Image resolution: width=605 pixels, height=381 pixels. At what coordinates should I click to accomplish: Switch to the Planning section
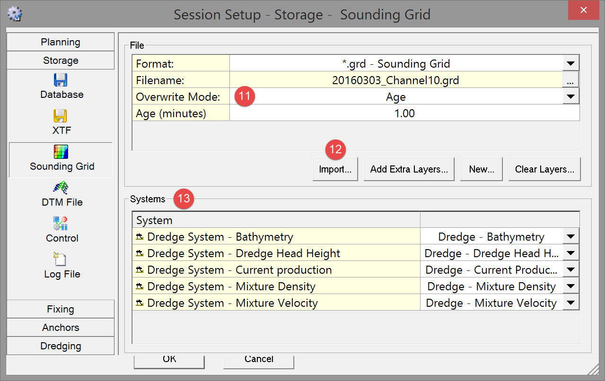61,42
